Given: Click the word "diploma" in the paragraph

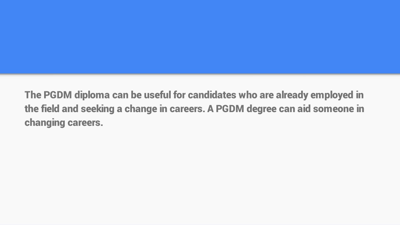Looking at the screenshot, I should click(x=92, y=95).
